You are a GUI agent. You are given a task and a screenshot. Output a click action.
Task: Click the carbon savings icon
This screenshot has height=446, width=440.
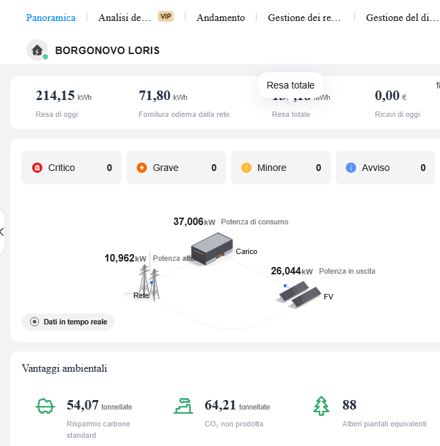(45, 405)
